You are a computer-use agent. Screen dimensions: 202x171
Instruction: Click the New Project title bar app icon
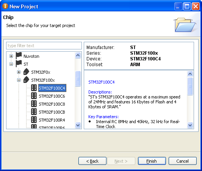click(x=5, y=6)
